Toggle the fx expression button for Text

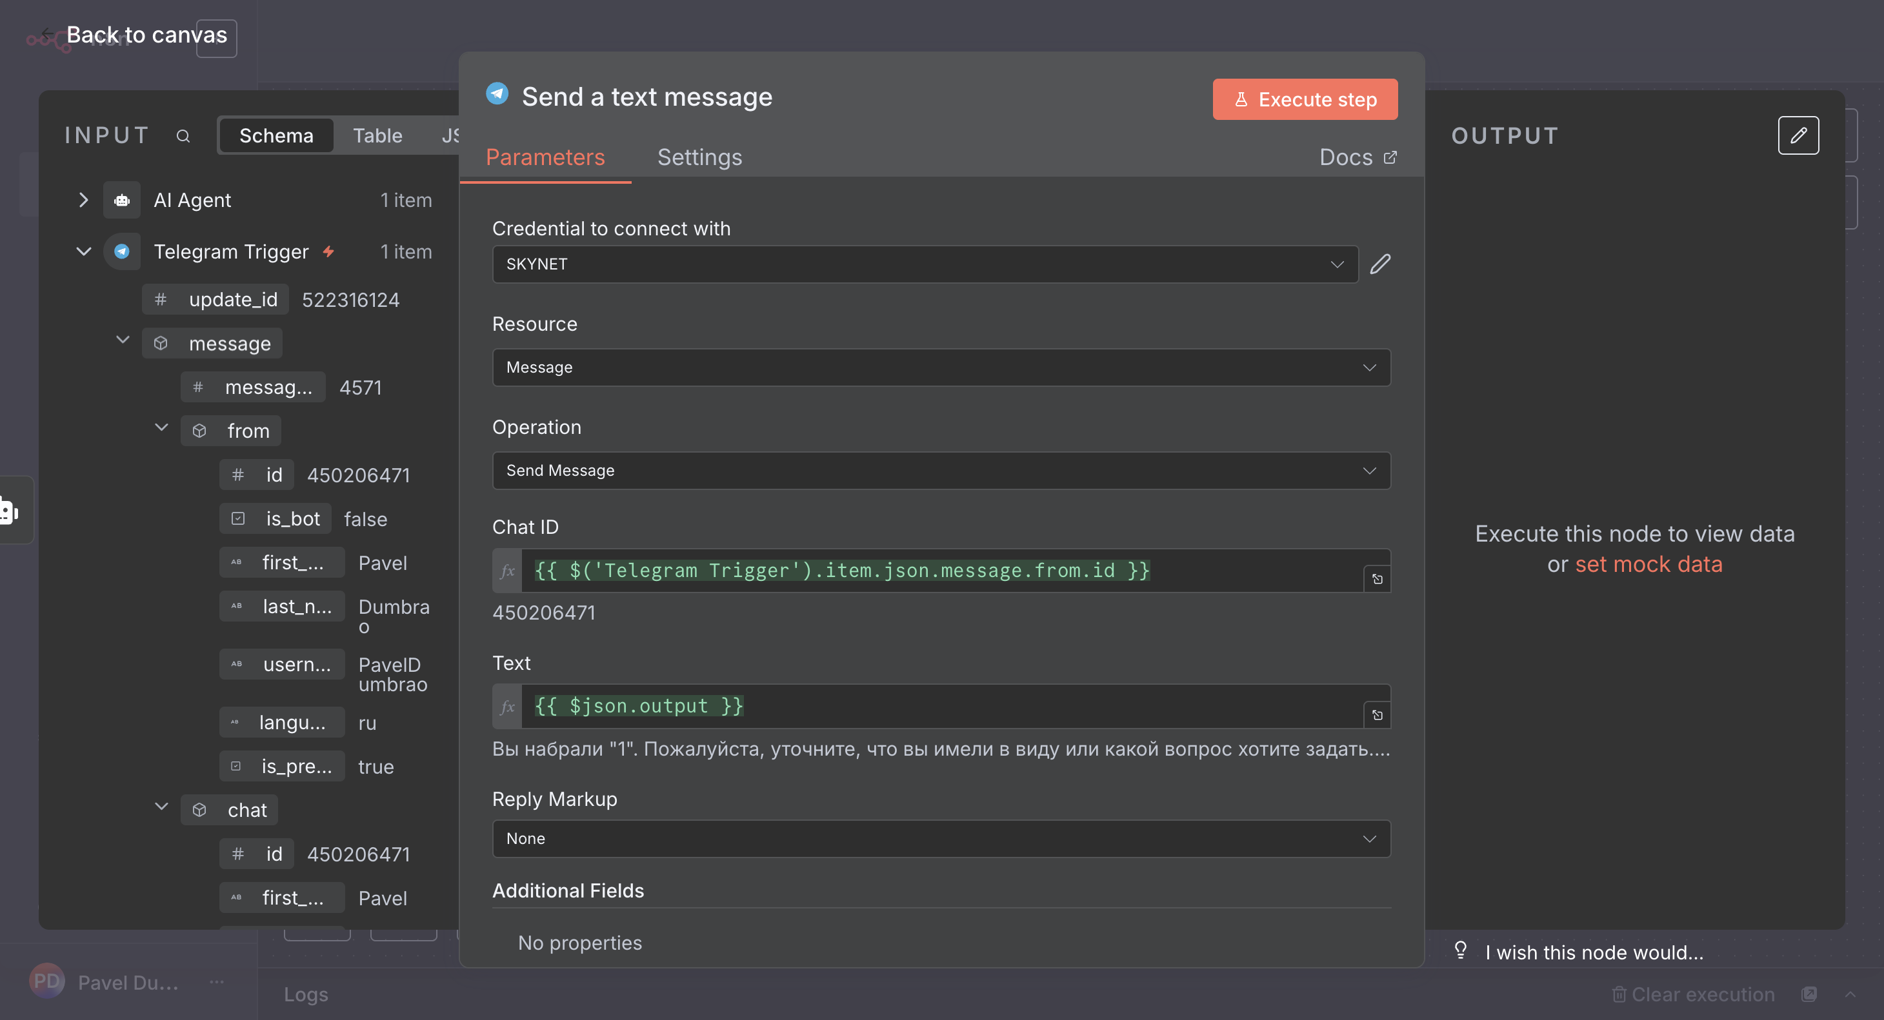[x=508, y=707]
